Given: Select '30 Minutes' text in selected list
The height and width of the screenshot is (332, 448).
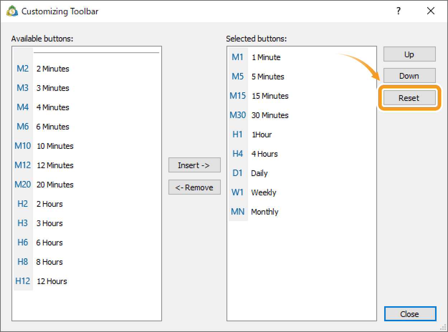Looking at the screenshot, I should pyautogui.click(x=270, y=115).
